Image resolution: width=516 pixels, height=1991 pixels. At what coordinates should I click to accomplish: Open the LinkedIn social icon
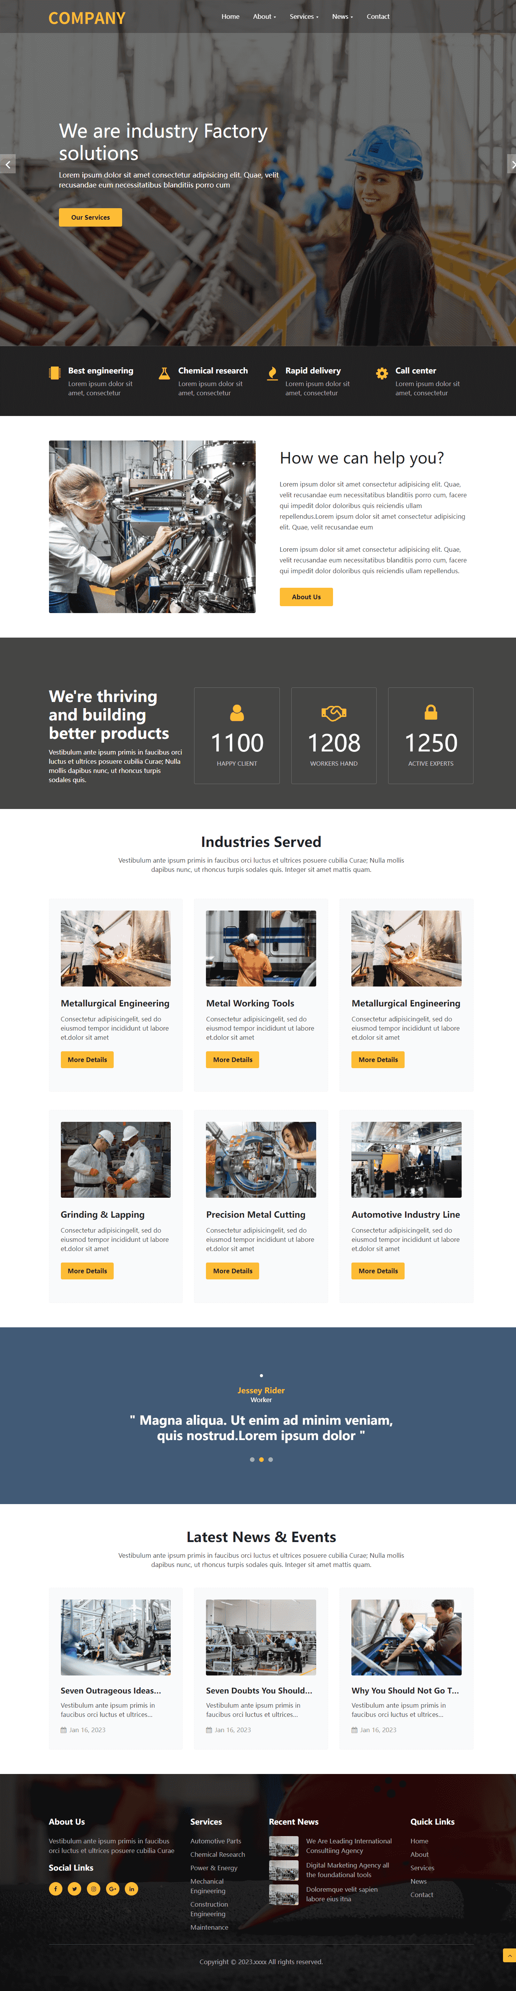pos(131,1888)
